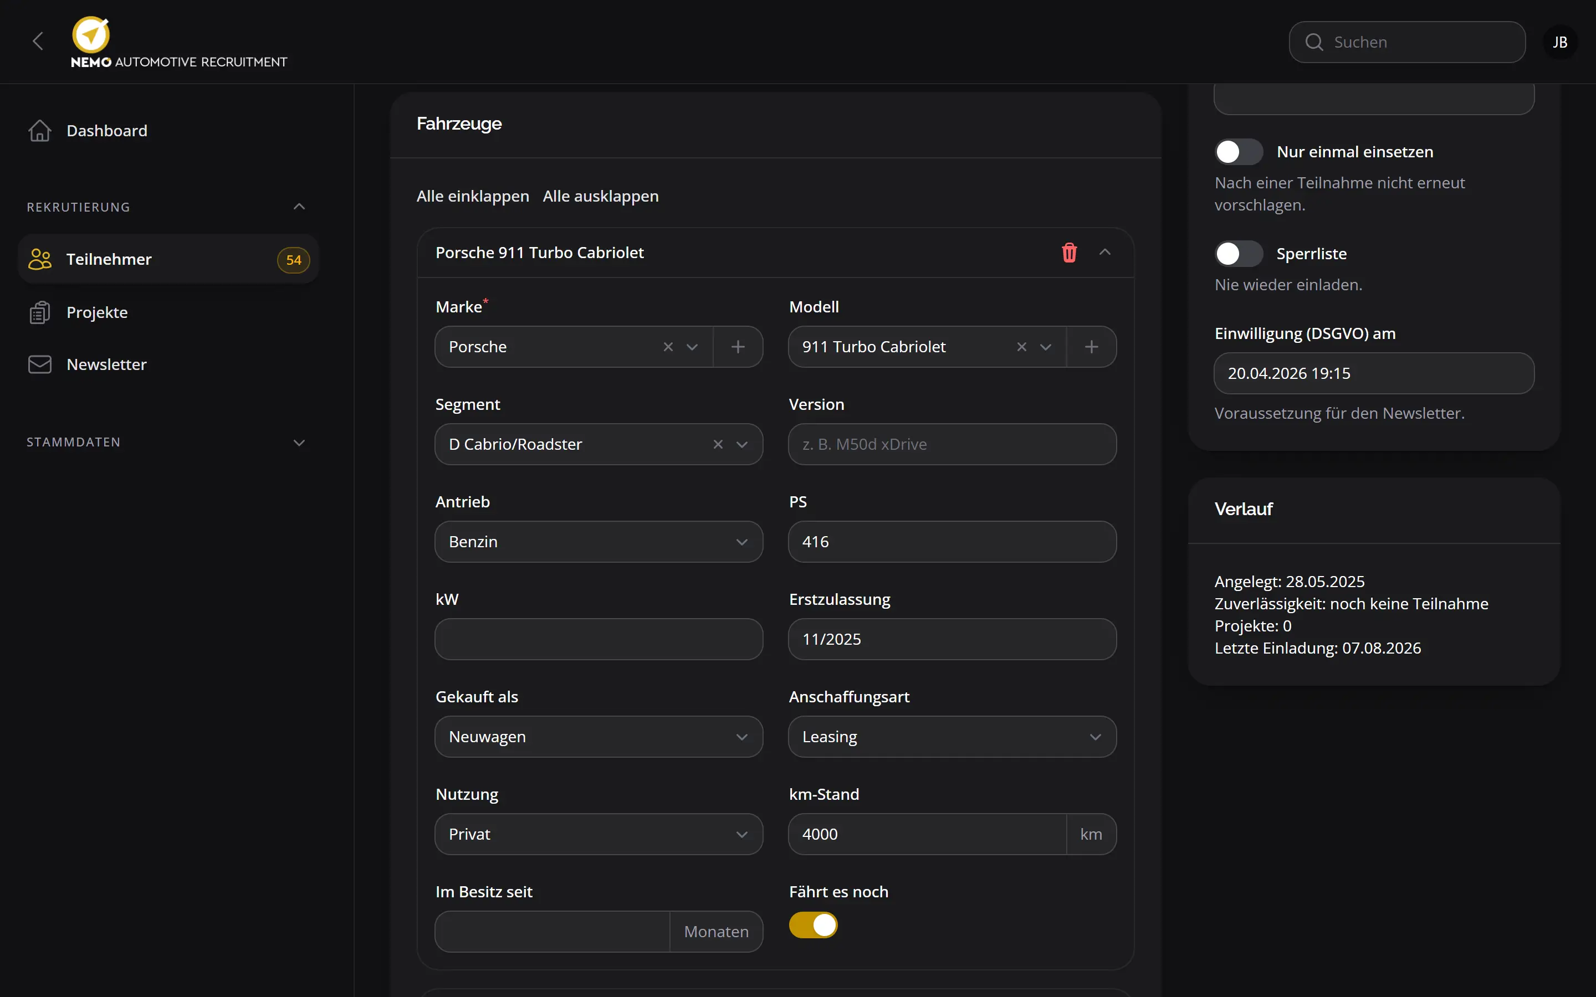The image size is (1596, 997).
Task: Go to Dashboard in sidebar
Action: 168,131
